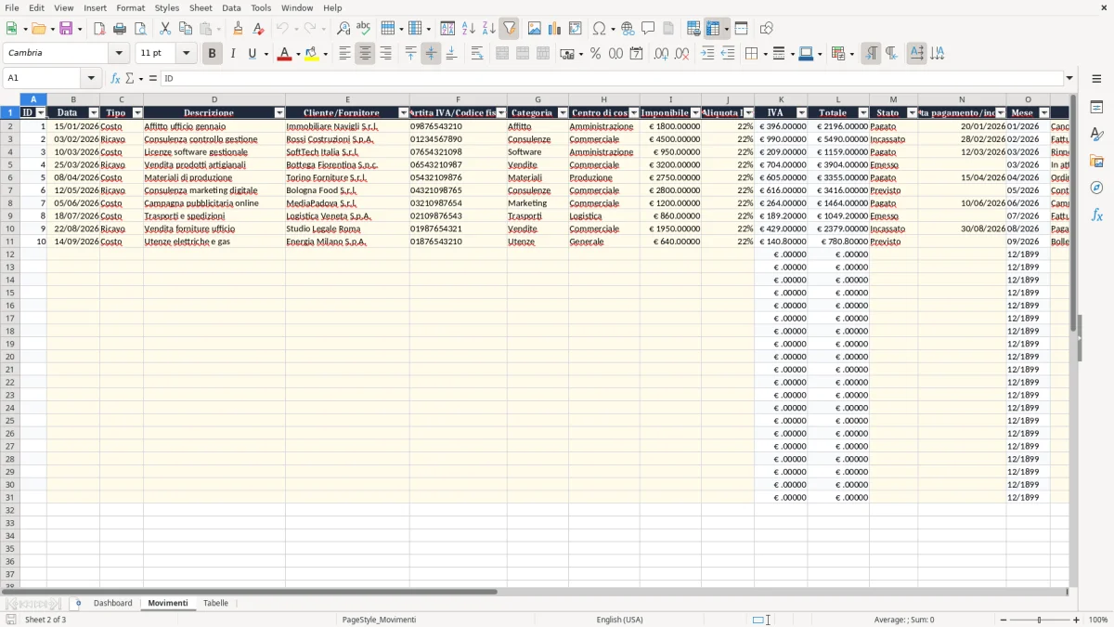Open Categoria column filter dropdown
Image resolution: width=1114 pixels, height=627 pixels.
[x=563, y=113]
